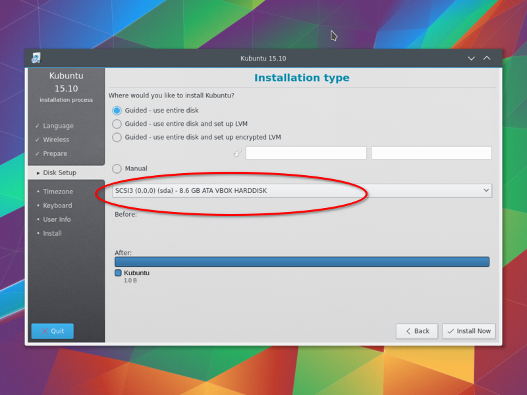Open the Timezone step in the sidebar
The width and height of the screenshot is (527, 395).
(x=58, y=192)
